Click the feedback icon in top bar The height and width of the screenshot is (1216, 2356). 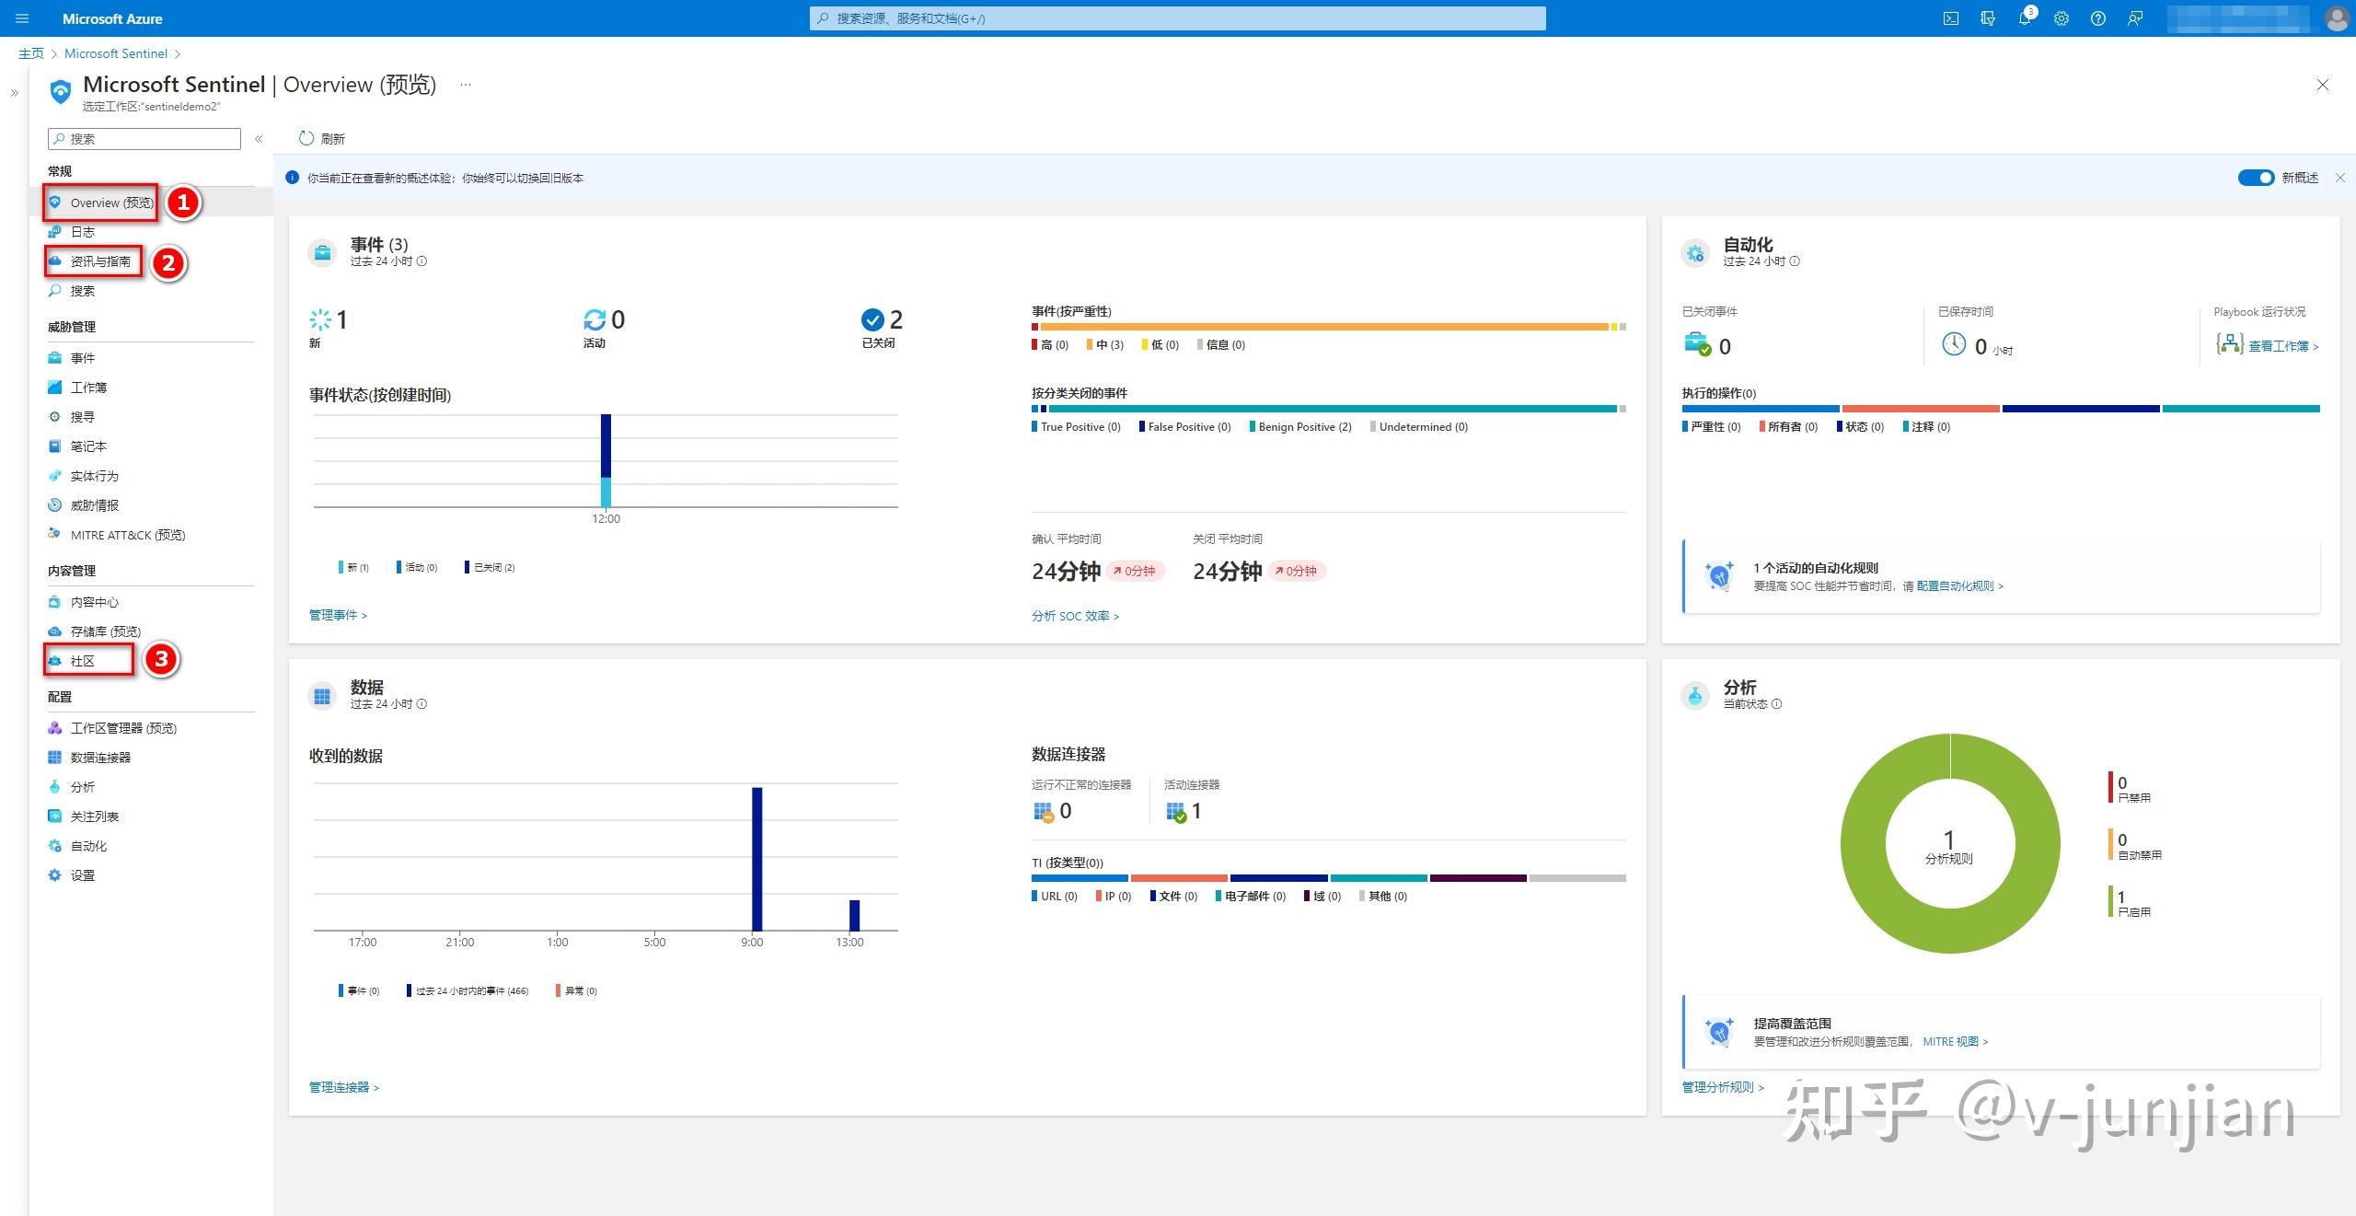tap(2135, 18)
